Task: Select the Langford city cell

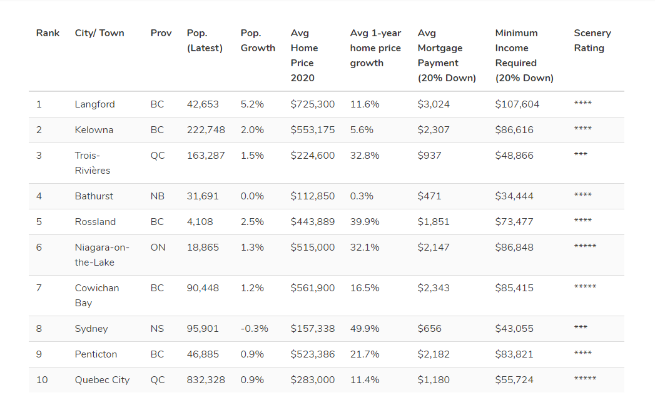Action: point(94,104)
